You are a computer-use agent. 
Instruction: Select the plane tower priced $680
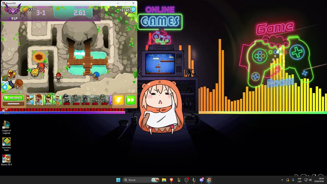76,100
